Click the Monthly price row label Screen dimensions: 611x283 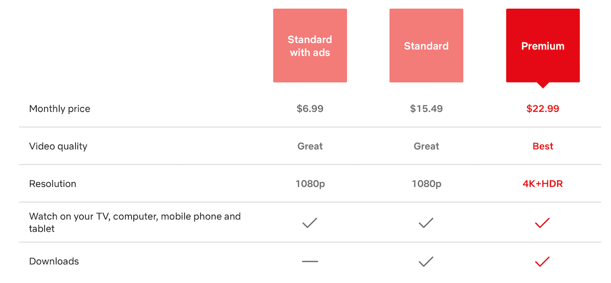tap(60, 108)
